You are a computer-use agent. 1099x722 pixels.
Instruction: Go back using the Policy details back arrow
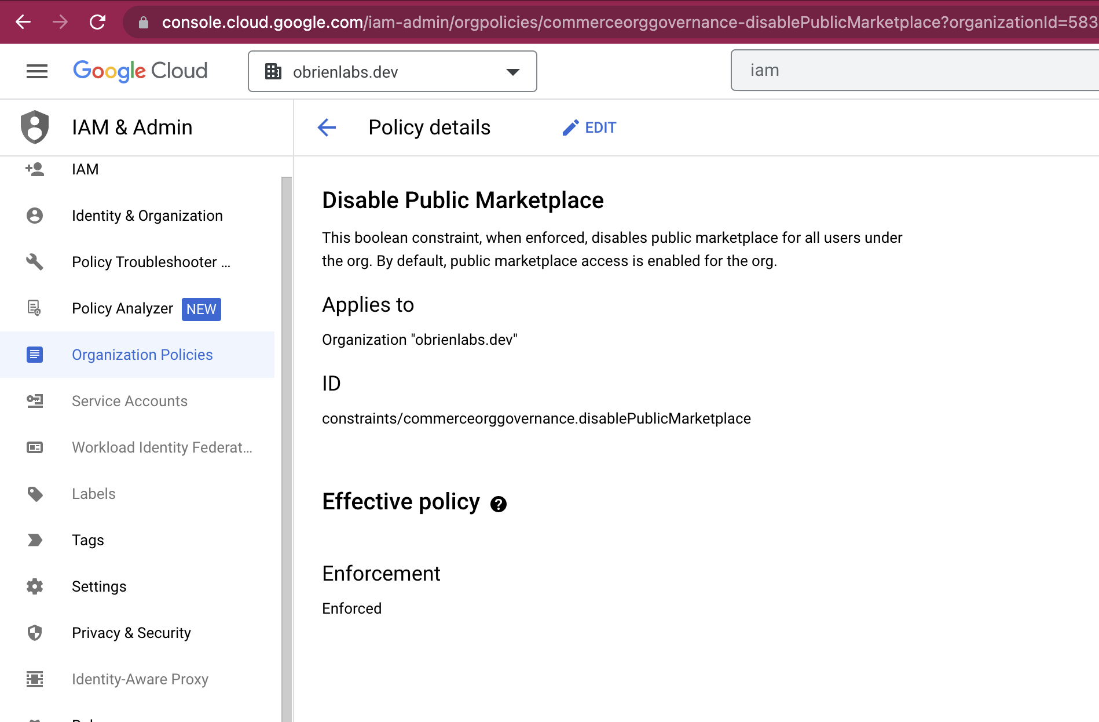pyautogui.click(x=327, y=127)
